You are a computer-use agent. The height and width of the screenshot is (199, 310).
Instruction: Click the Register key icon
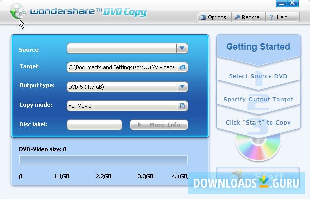237,17
